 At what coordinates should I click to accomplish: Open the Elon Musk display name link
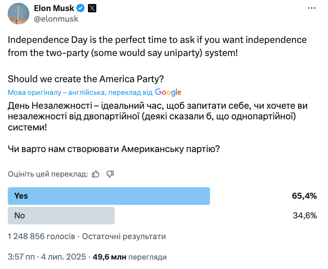click(x=54, y=8)
